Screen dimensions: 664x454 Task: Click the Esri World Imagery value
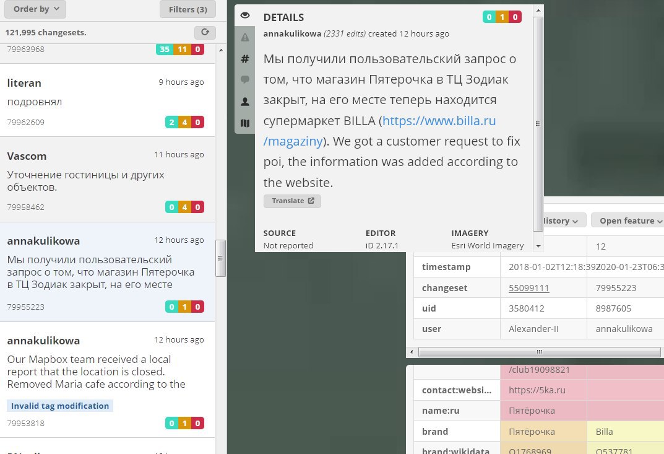click(x=488, y=245)
